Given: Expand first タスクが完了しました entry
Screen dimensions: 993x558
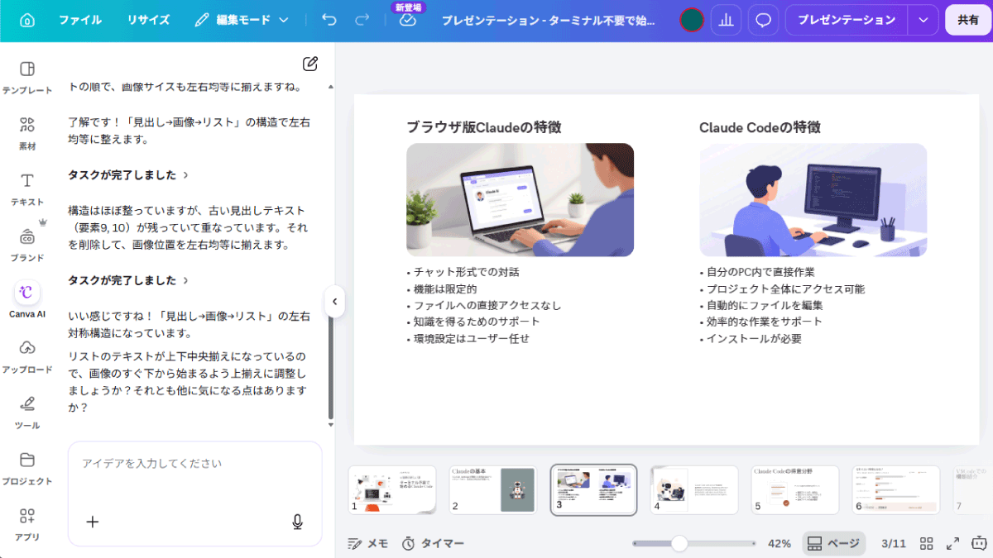Looking at the screenshot, I should 128,175.
